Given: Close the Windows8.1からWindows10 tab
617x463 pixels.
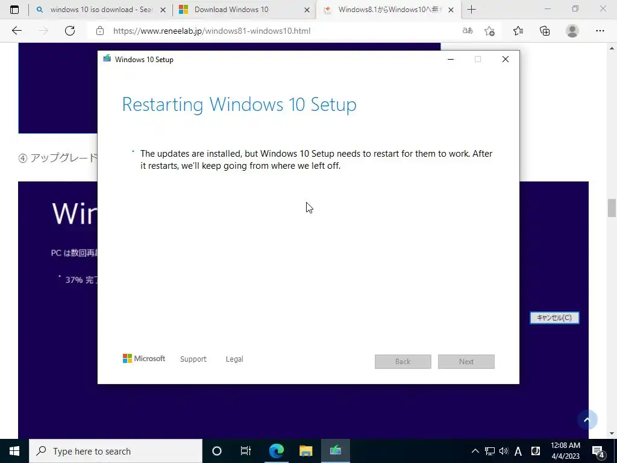Looking at the screenshot, I should 451,10.
